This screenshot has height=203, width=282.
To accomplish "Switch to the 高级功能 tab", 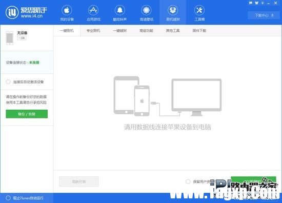I will [146, 31].
